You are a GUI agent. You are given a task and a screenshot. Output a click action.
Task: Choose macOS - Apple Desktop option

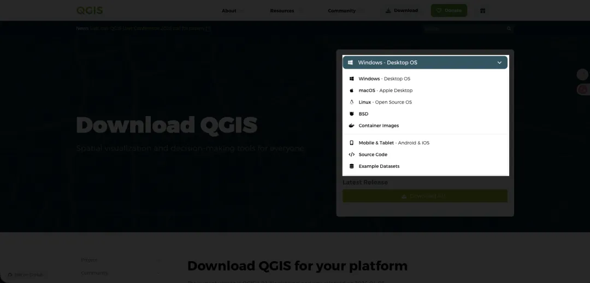coord(426,91)
